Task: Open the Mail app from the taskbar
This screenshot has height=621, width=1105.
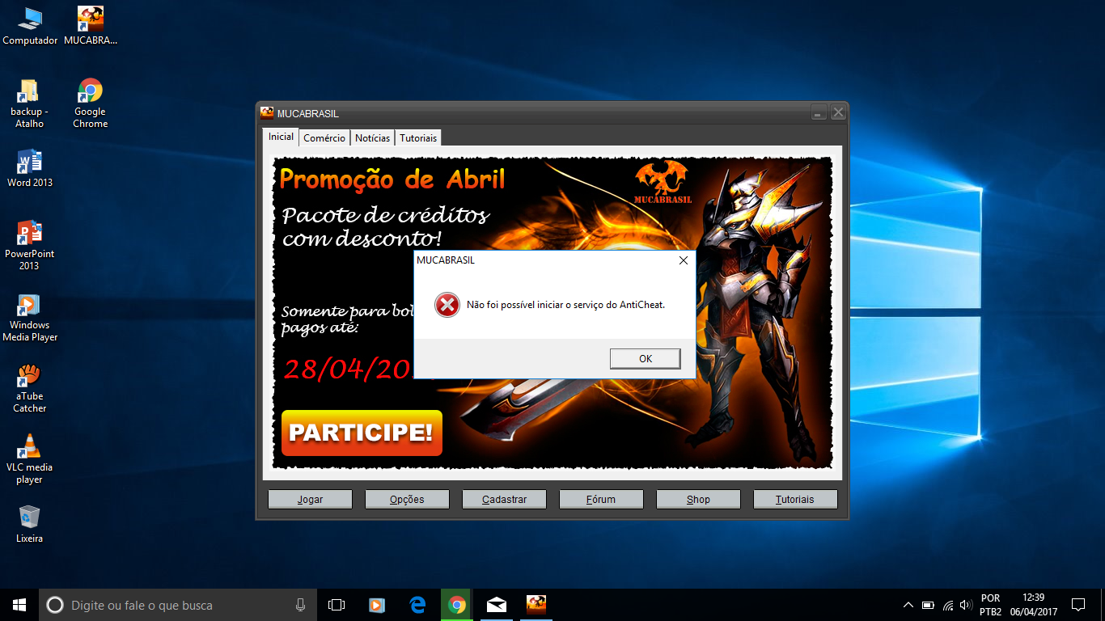Action: (x=497, y=605)
